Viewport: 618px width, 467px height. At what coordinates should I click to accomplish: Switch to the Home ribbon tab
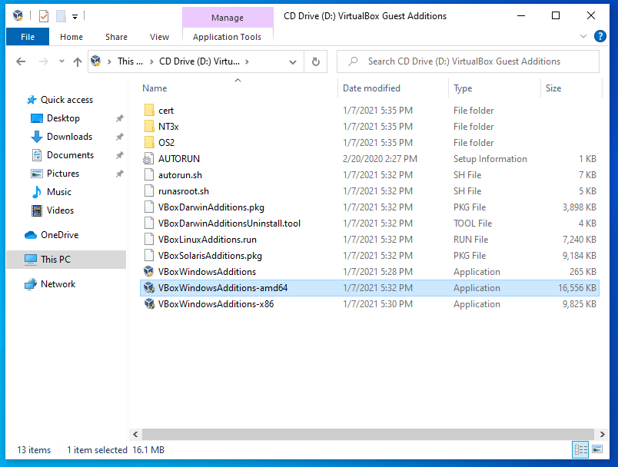71,37
